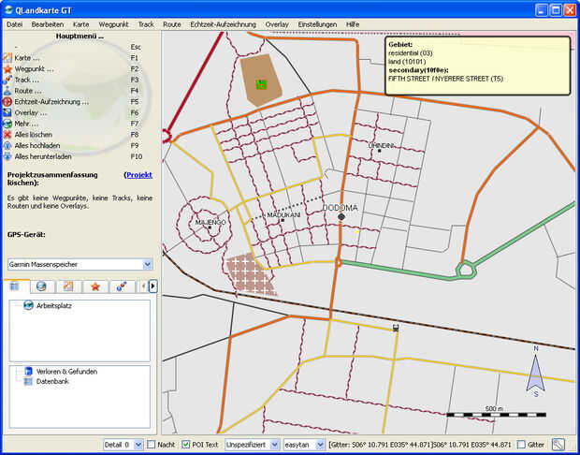
Task: Click the north compass arrow on map
Action: pyautogui.click(x=535, y=373)
